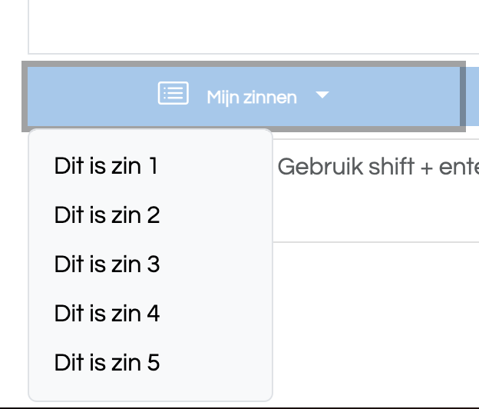This screenshot has width=479, height=409.
Task: Click the number 5 in the last sentence
Action: (x=154, y=363)
